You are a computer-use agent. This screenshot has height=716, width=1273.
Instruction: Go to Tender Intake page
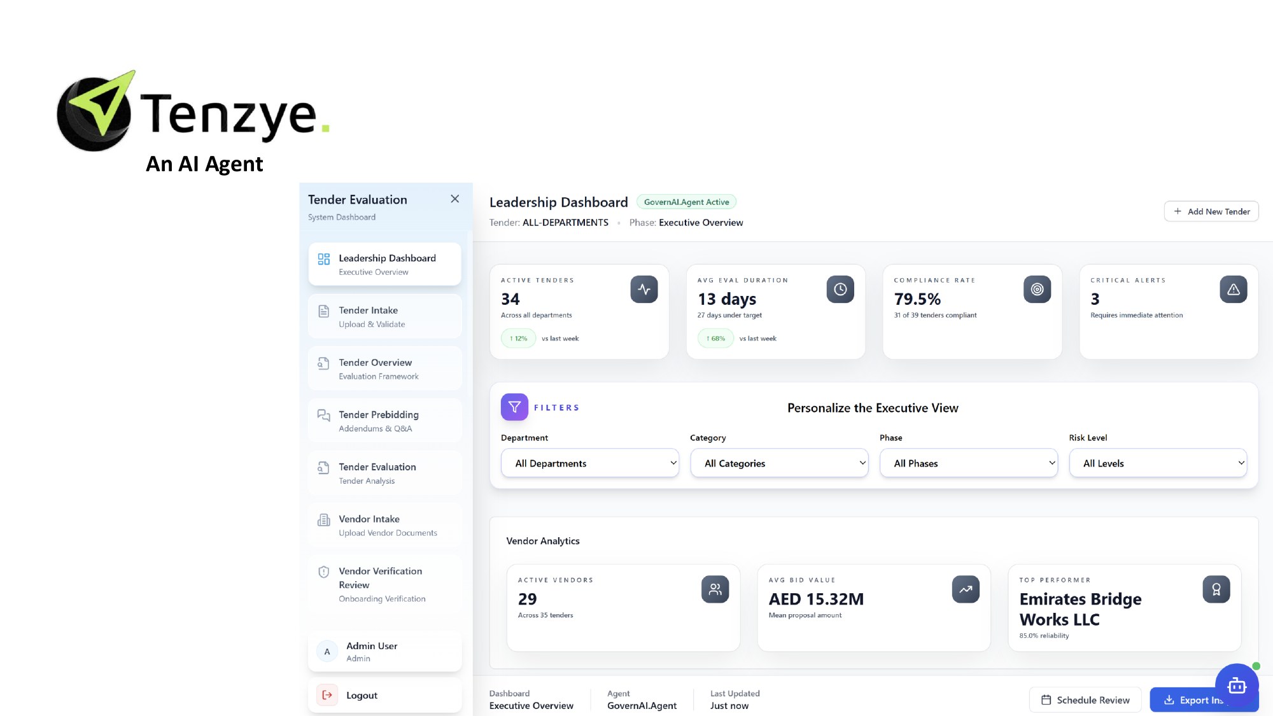point(384,316)
